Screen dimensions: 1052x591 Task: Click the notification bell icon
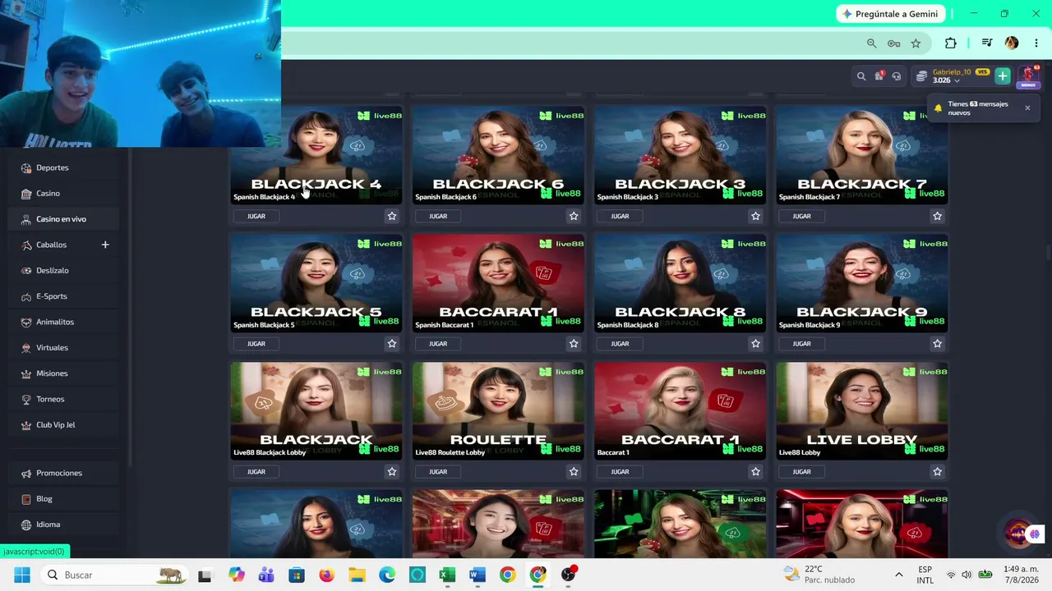pos(938,108)
